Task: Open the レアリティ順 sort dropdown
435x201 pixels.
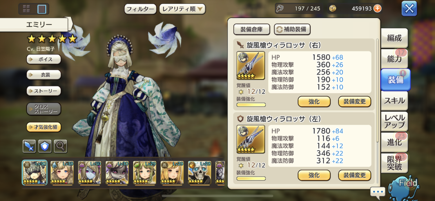Action: (x=182, y=9)
